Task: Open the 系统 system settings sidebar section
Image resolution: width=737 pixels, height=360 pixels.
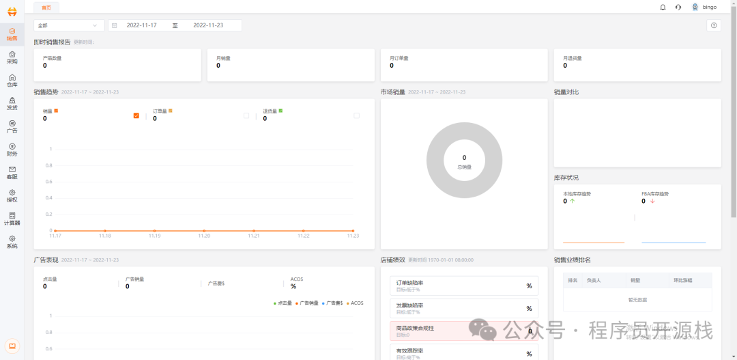Action: (12, 242)
